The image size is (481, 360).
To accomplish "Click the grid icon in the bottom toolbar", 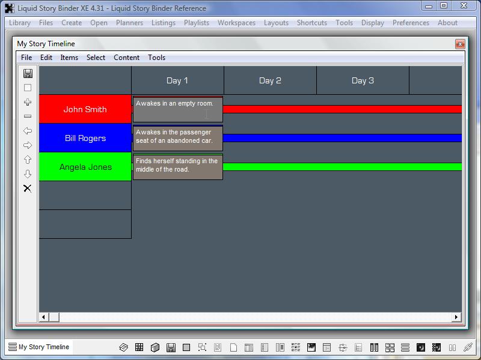I will pyautogui.click(x=139, y=347).
